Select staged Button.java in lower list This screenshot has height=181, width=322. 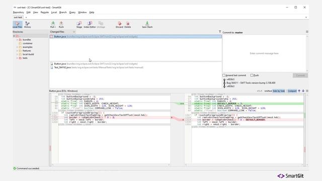click(x=135, y=64)
